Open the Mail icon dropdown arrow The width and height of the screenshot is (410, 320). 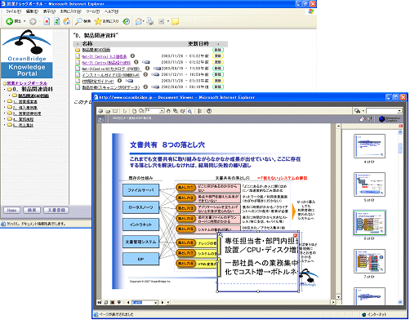click(x=144, y=21)
